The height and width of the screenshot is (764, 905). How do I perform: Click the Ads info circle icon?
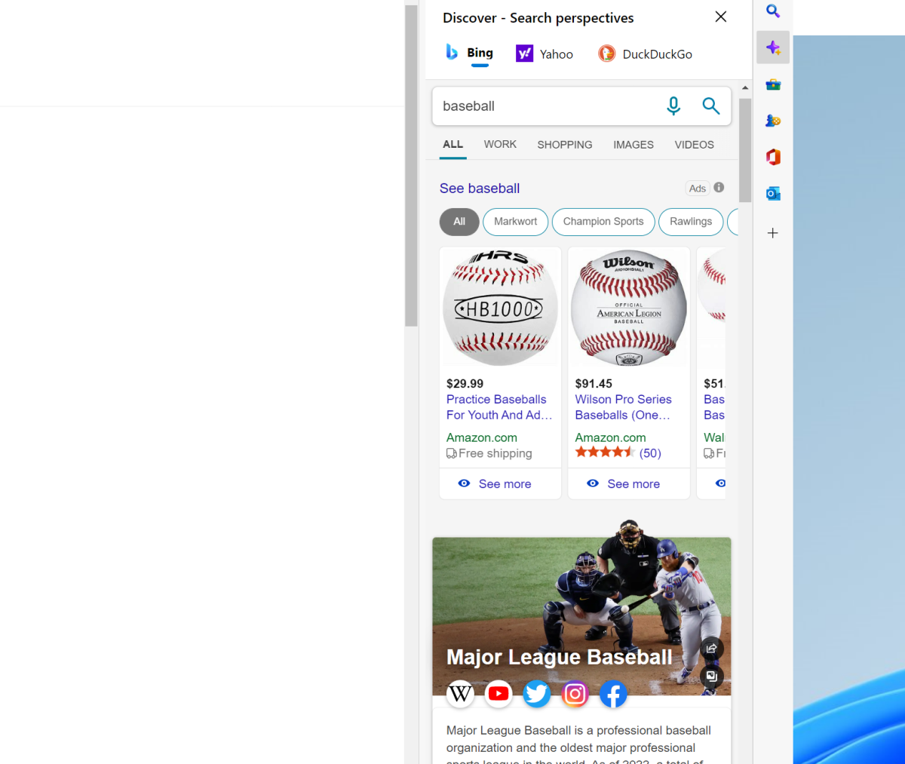click(x=719, y=187)
